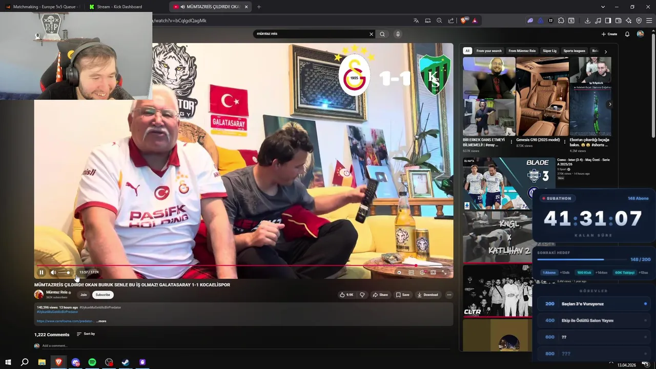Click the search field containing mümtaz reis
The height and width of the screenshot is (369, 656).
click(311, 34)
